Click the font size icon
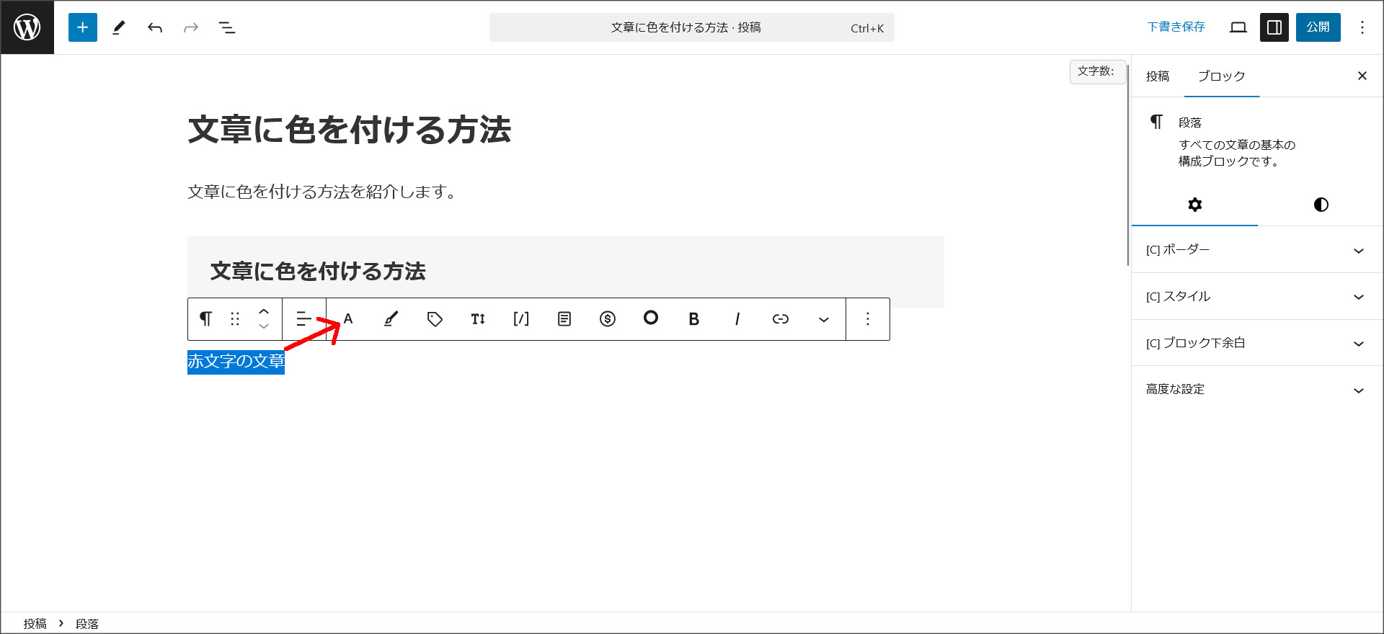The image size is (1384, 634). 478,318
